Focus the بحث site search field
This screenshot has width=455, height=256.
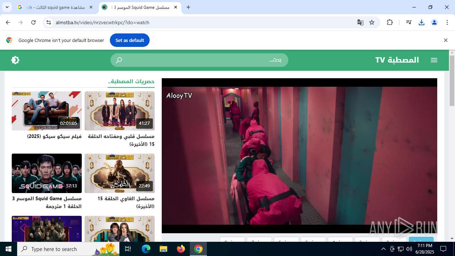[x=199, y=60]
